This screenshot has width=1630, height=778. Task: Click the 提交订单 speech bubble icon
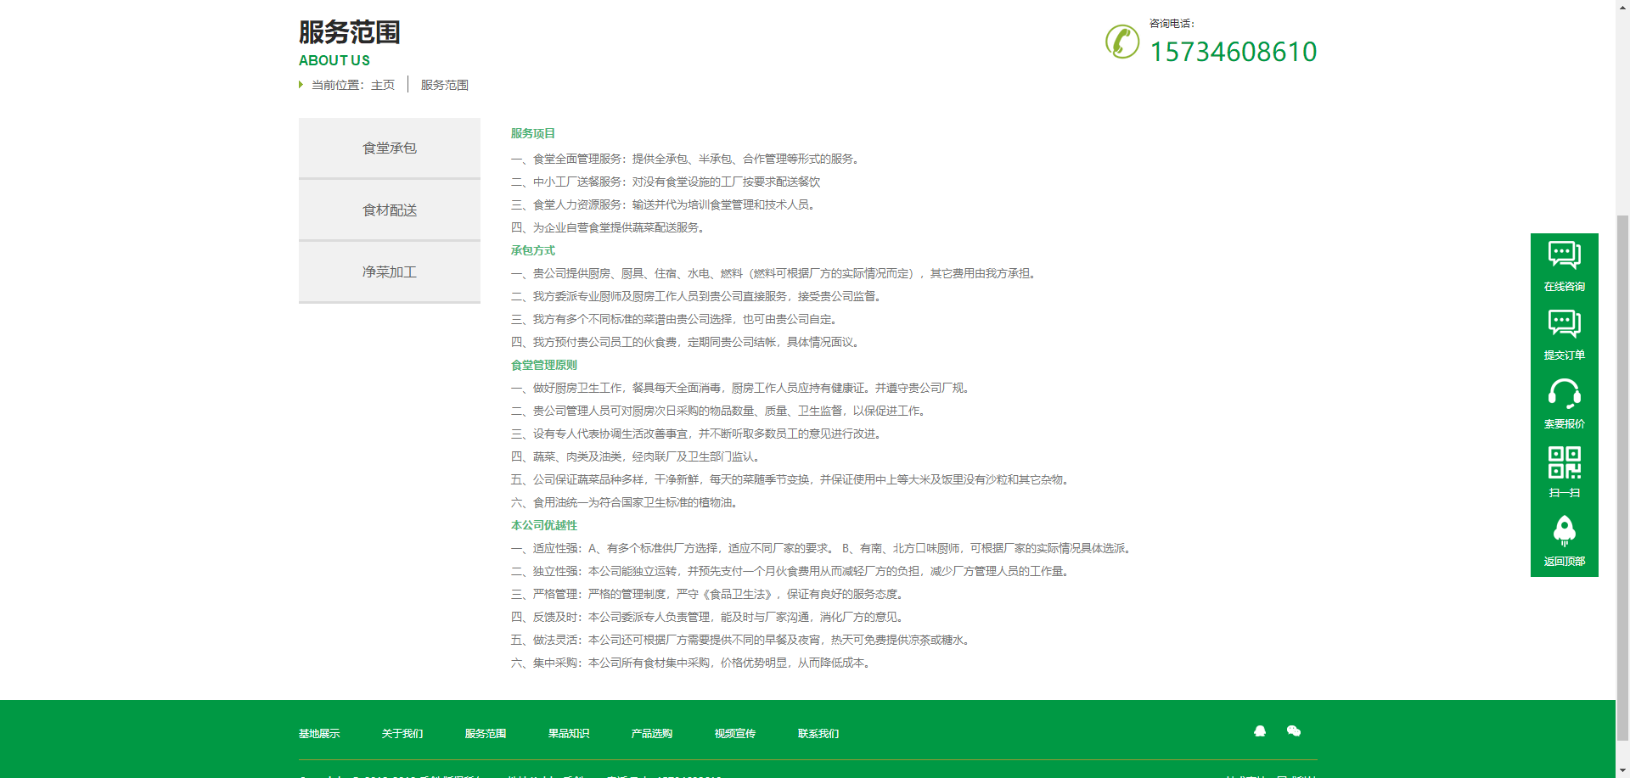(1564, 324)
